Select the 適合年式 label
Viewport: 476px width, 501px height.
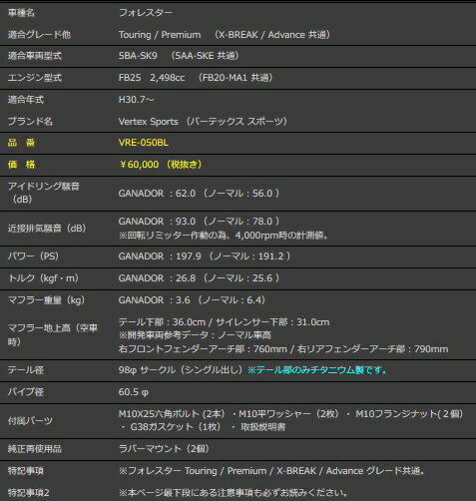click(26, 100)
